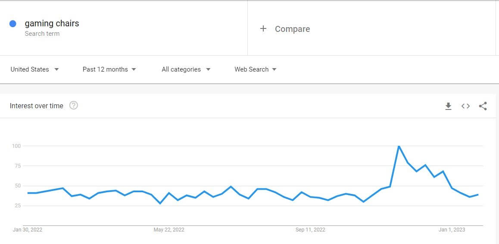Click the Jan 1, 2023 axis label
The width and height of the screenshot is (499, 244).
click(x=452, y=230)
